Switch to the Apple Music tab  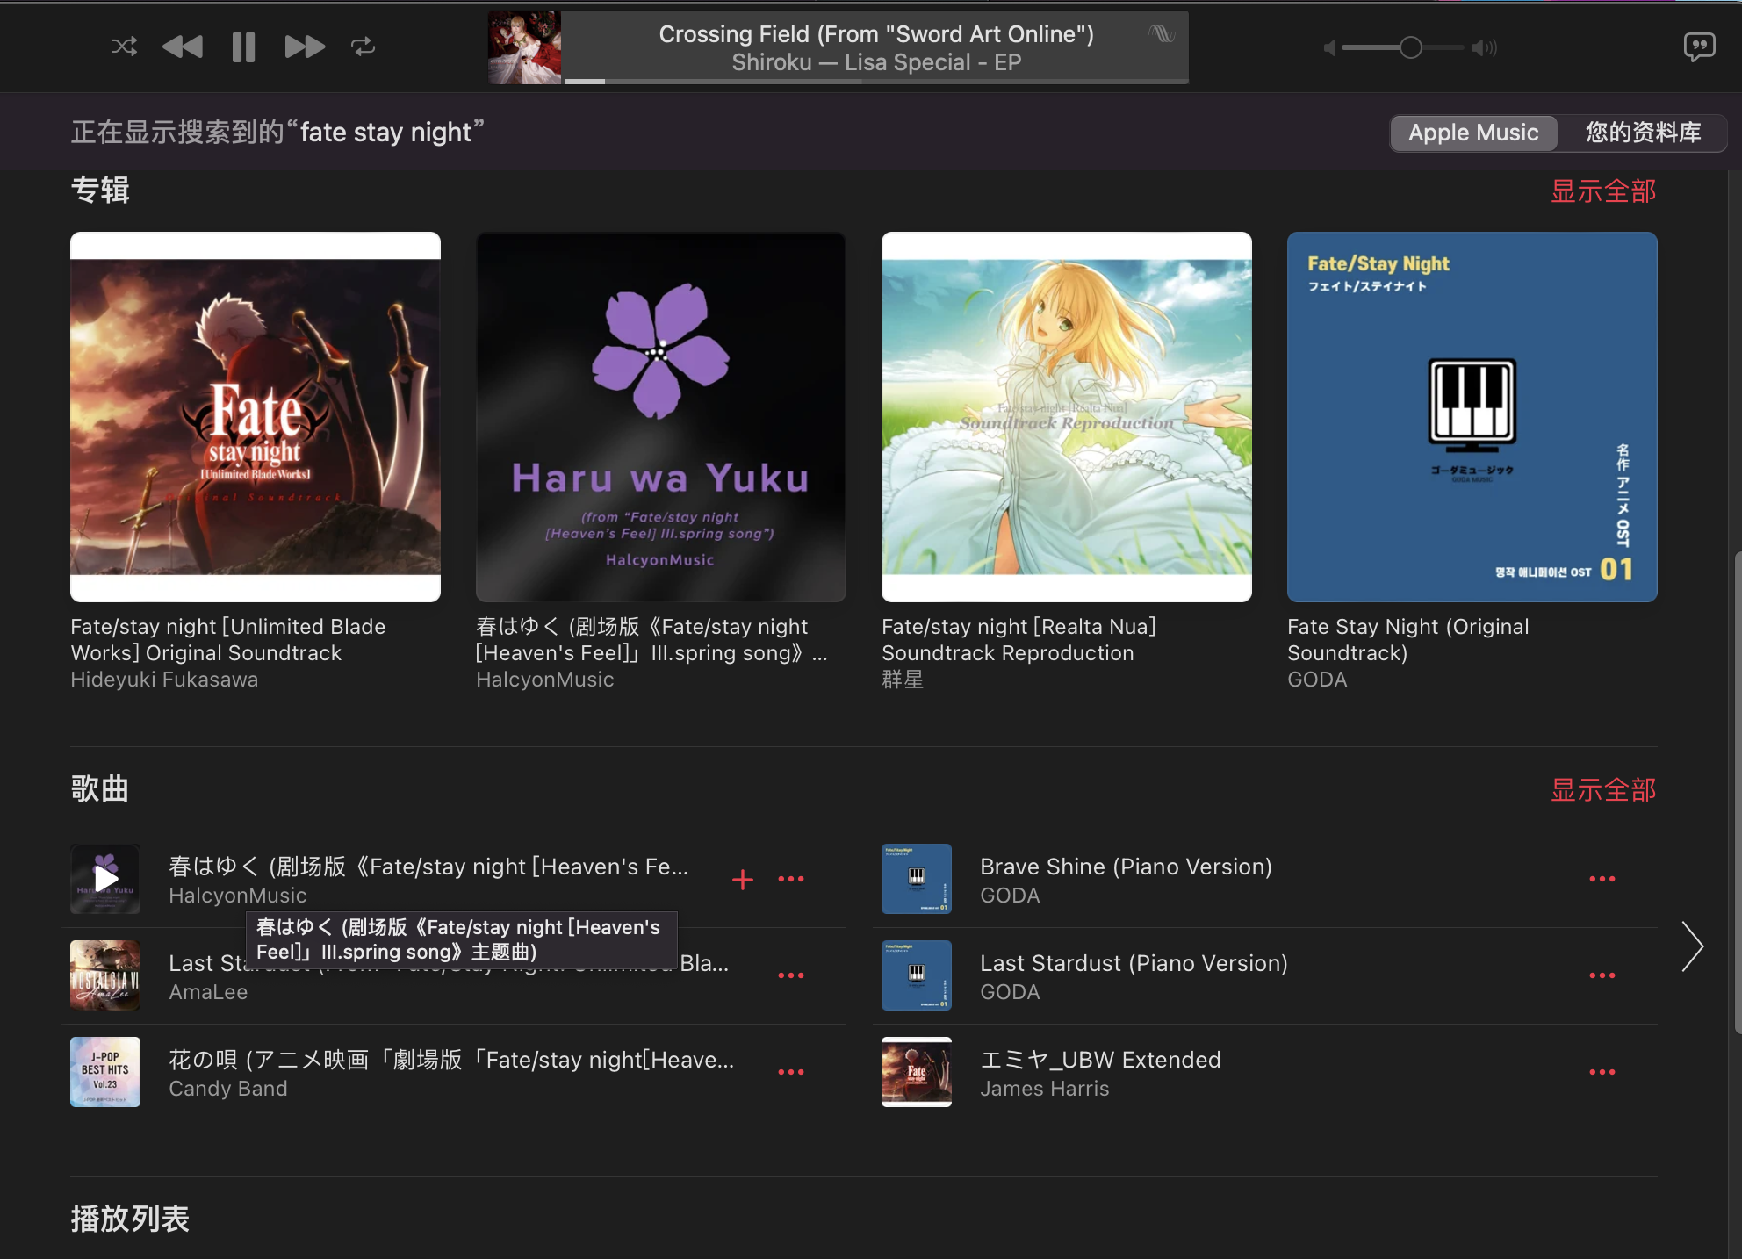click(1473, 133)
